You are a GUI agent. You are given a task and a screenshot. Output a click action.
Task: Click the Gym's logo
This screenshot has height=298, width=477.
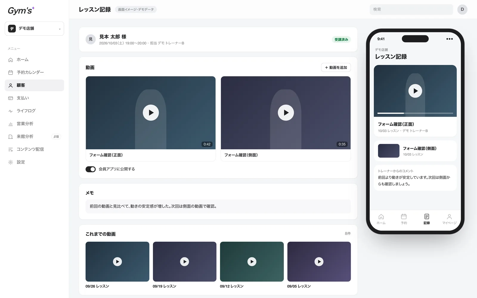[21, 10]
